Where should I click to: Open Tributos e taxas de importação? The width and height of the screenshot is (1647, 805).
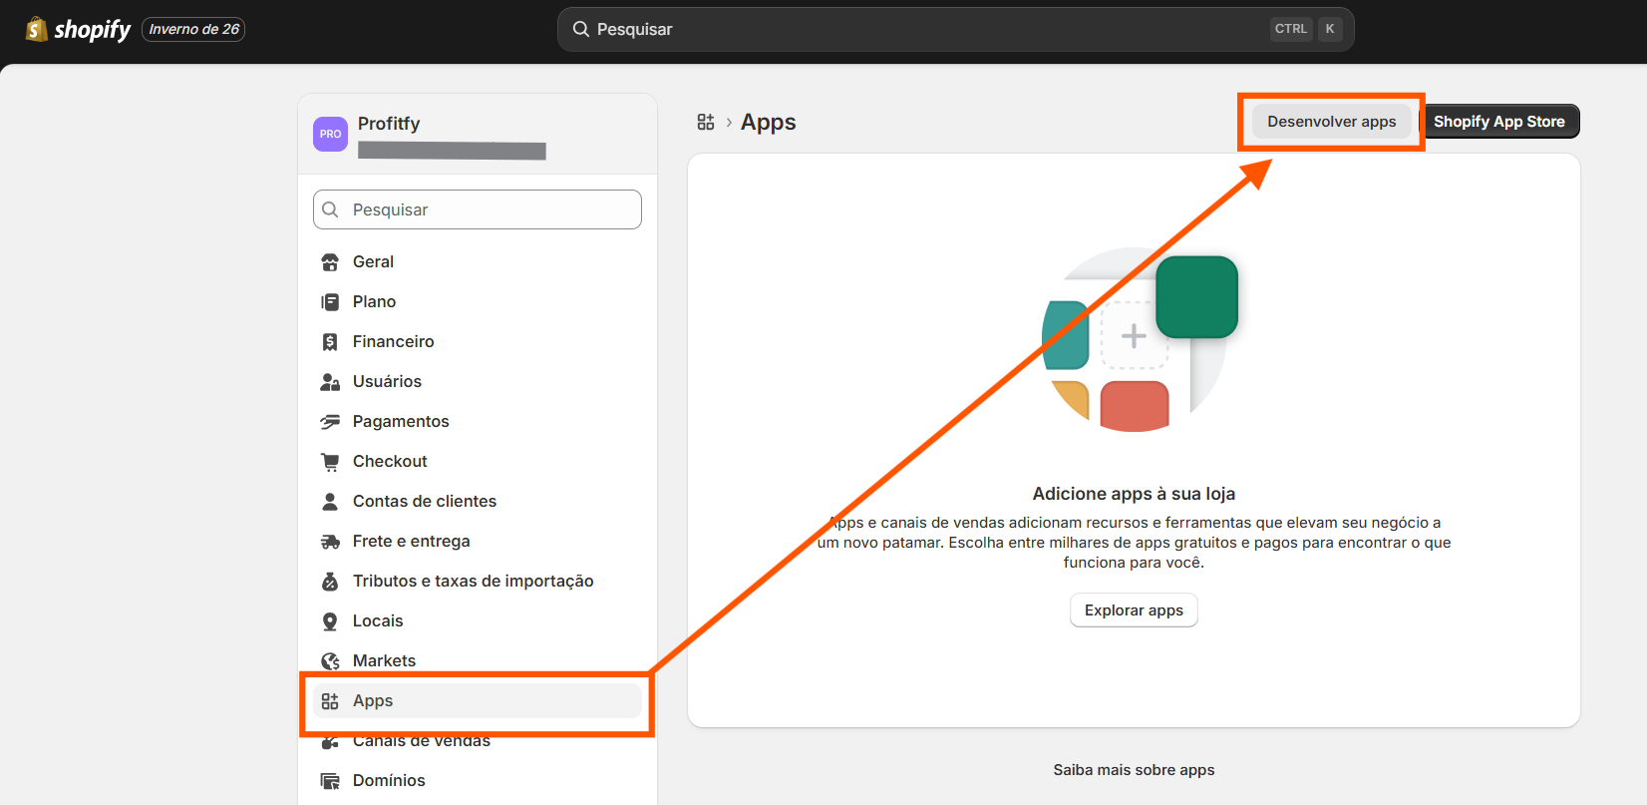[478, 581]
